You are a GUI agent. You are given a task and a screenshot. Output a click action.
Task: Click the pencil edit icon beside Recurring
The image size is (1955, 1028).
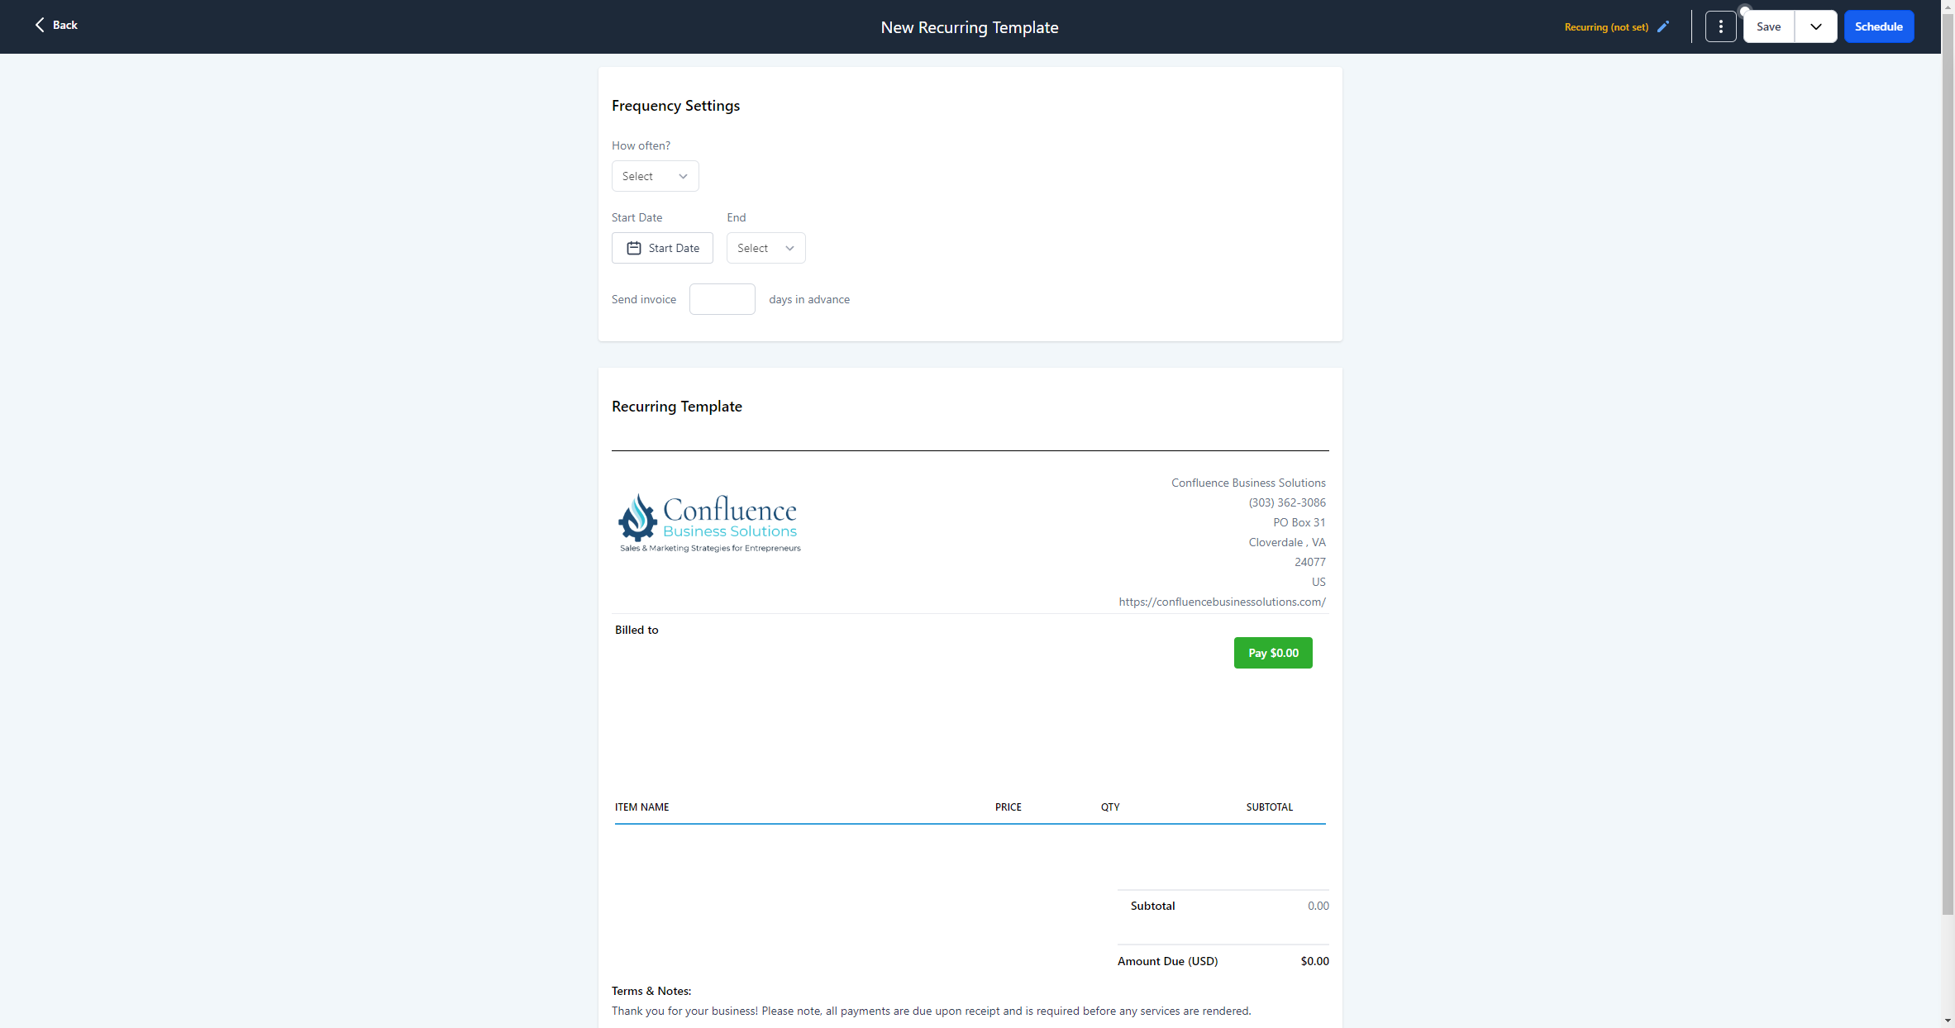[1663, 26]
